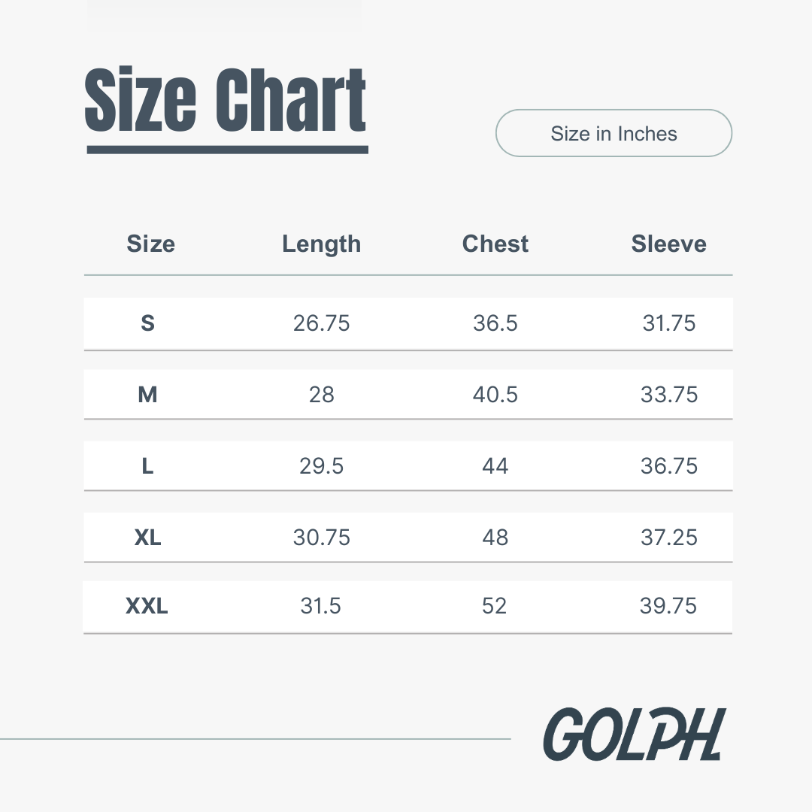Click the 36.5 chest value for S
The image size is (812, 812).
coord(495,323)
